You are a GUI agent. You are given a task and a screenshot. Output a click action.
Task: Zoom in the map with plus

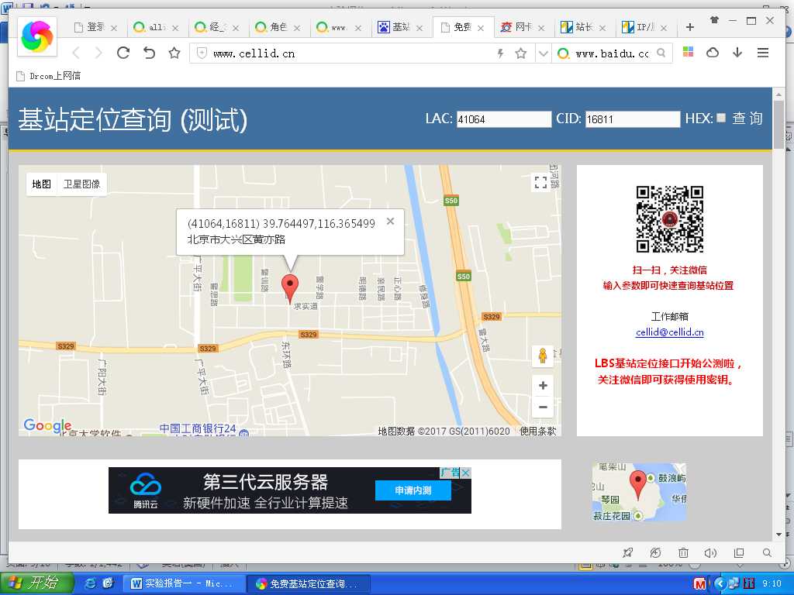(x=543, y=386)
